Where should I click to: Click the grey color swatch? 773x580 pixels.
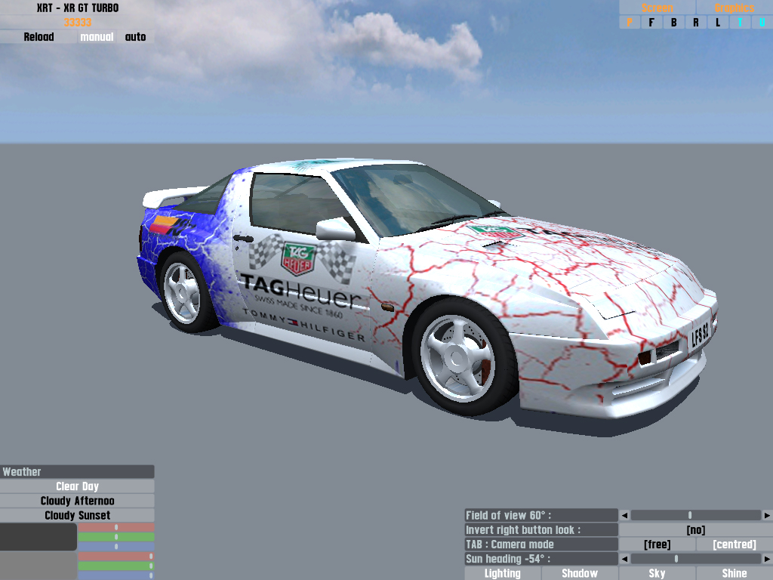tap(38, 566)
